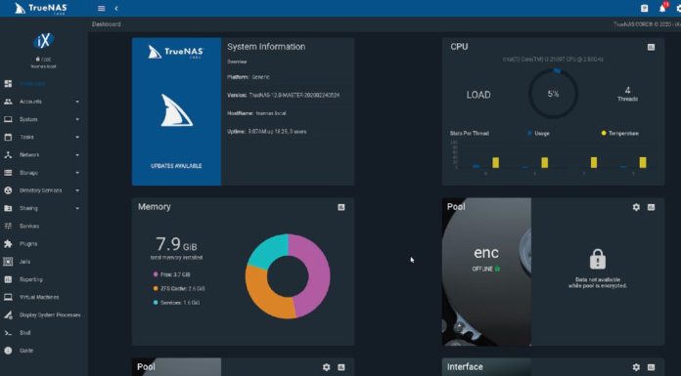Open the Interface card chart icon
Image resolution: width=681 pixels, height=376 pixels.
click(x=651, y=367)
